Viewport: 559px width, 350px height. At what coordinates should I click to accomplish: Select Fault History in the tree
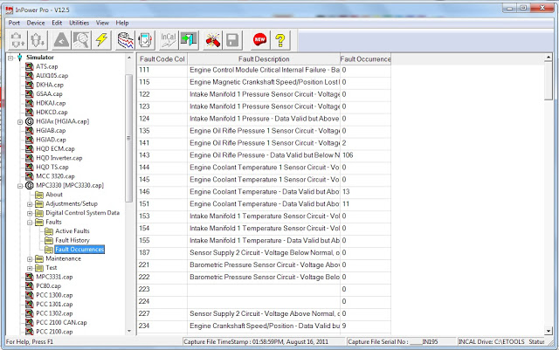(x=72, y=240)
